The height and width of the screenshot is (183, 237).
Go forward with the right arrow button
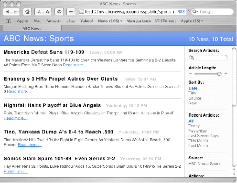click(16, 11)
